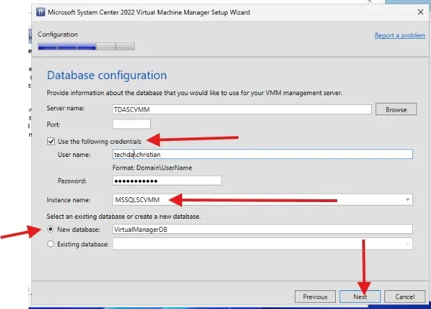Click the Browse button for server

point(396,109)
